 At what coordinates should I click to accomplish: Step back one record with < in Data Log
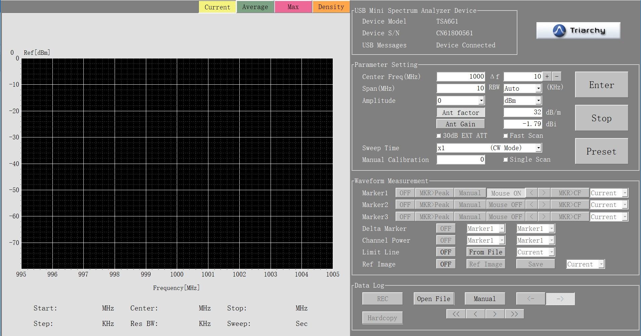[475, 314]
